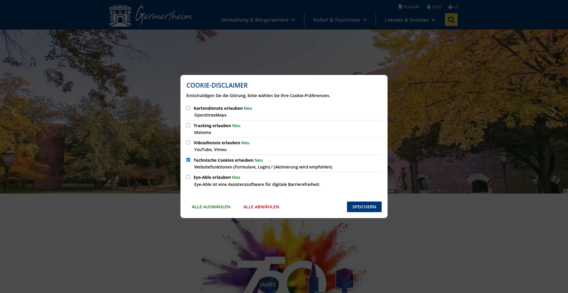Check the Eye-Able erlauben box
The height and width of the screenshot is (293, 568).
[x=188, y=177]
